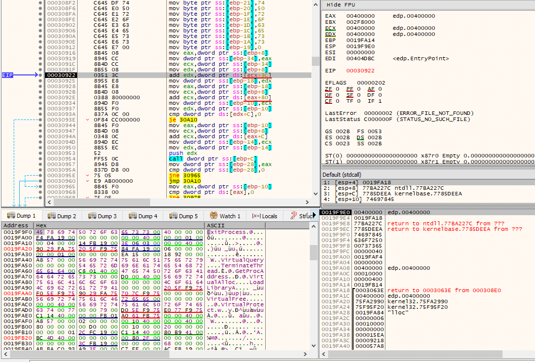Image resolution: width=535 pixels, height=362 pixels.
Task: Toggle breakpoint bullet beside 0003093E je instruction
Action: pos(41,119)
